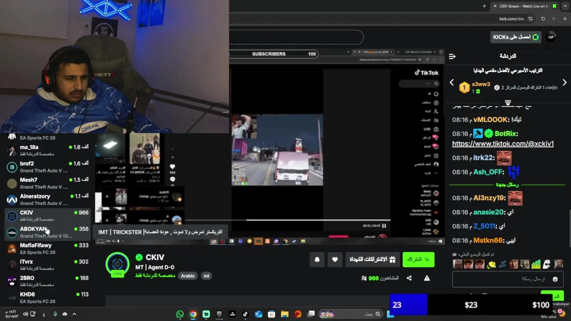Click the Get KICKs button
The image size is (571, 321).
(x=516, y=37)
